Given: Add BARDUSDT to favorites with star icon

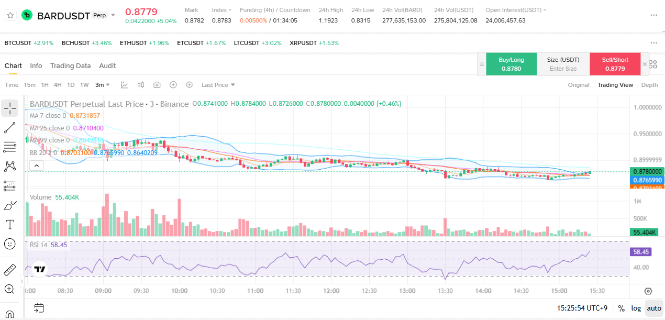Looking at the screenshot, I should 10,15.
